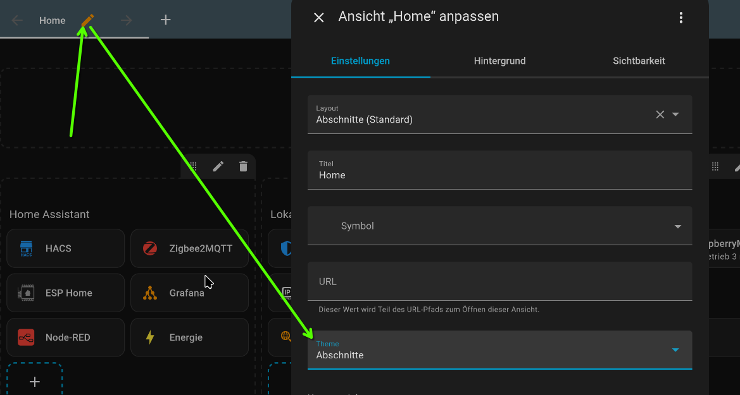
Task: Click into the URL input field
Action: pyautogui.click(x=499, y=282)
